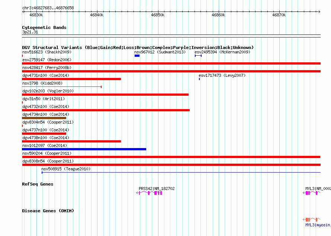Select the thin red nsv3798 line
This screenshot has height=236, width=331.
(62, 87)
